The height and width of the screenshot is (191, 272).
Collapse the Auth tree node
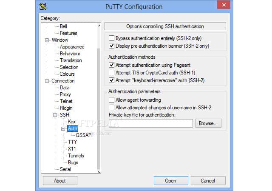63,128
